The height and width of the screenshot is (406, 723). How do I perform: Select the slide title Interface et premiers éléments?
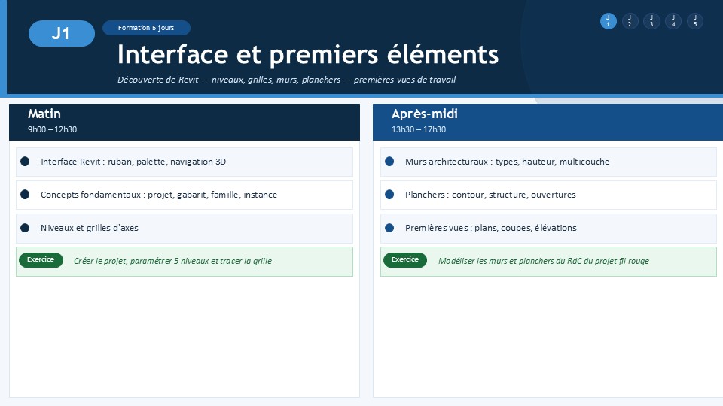tap(307, 54)
